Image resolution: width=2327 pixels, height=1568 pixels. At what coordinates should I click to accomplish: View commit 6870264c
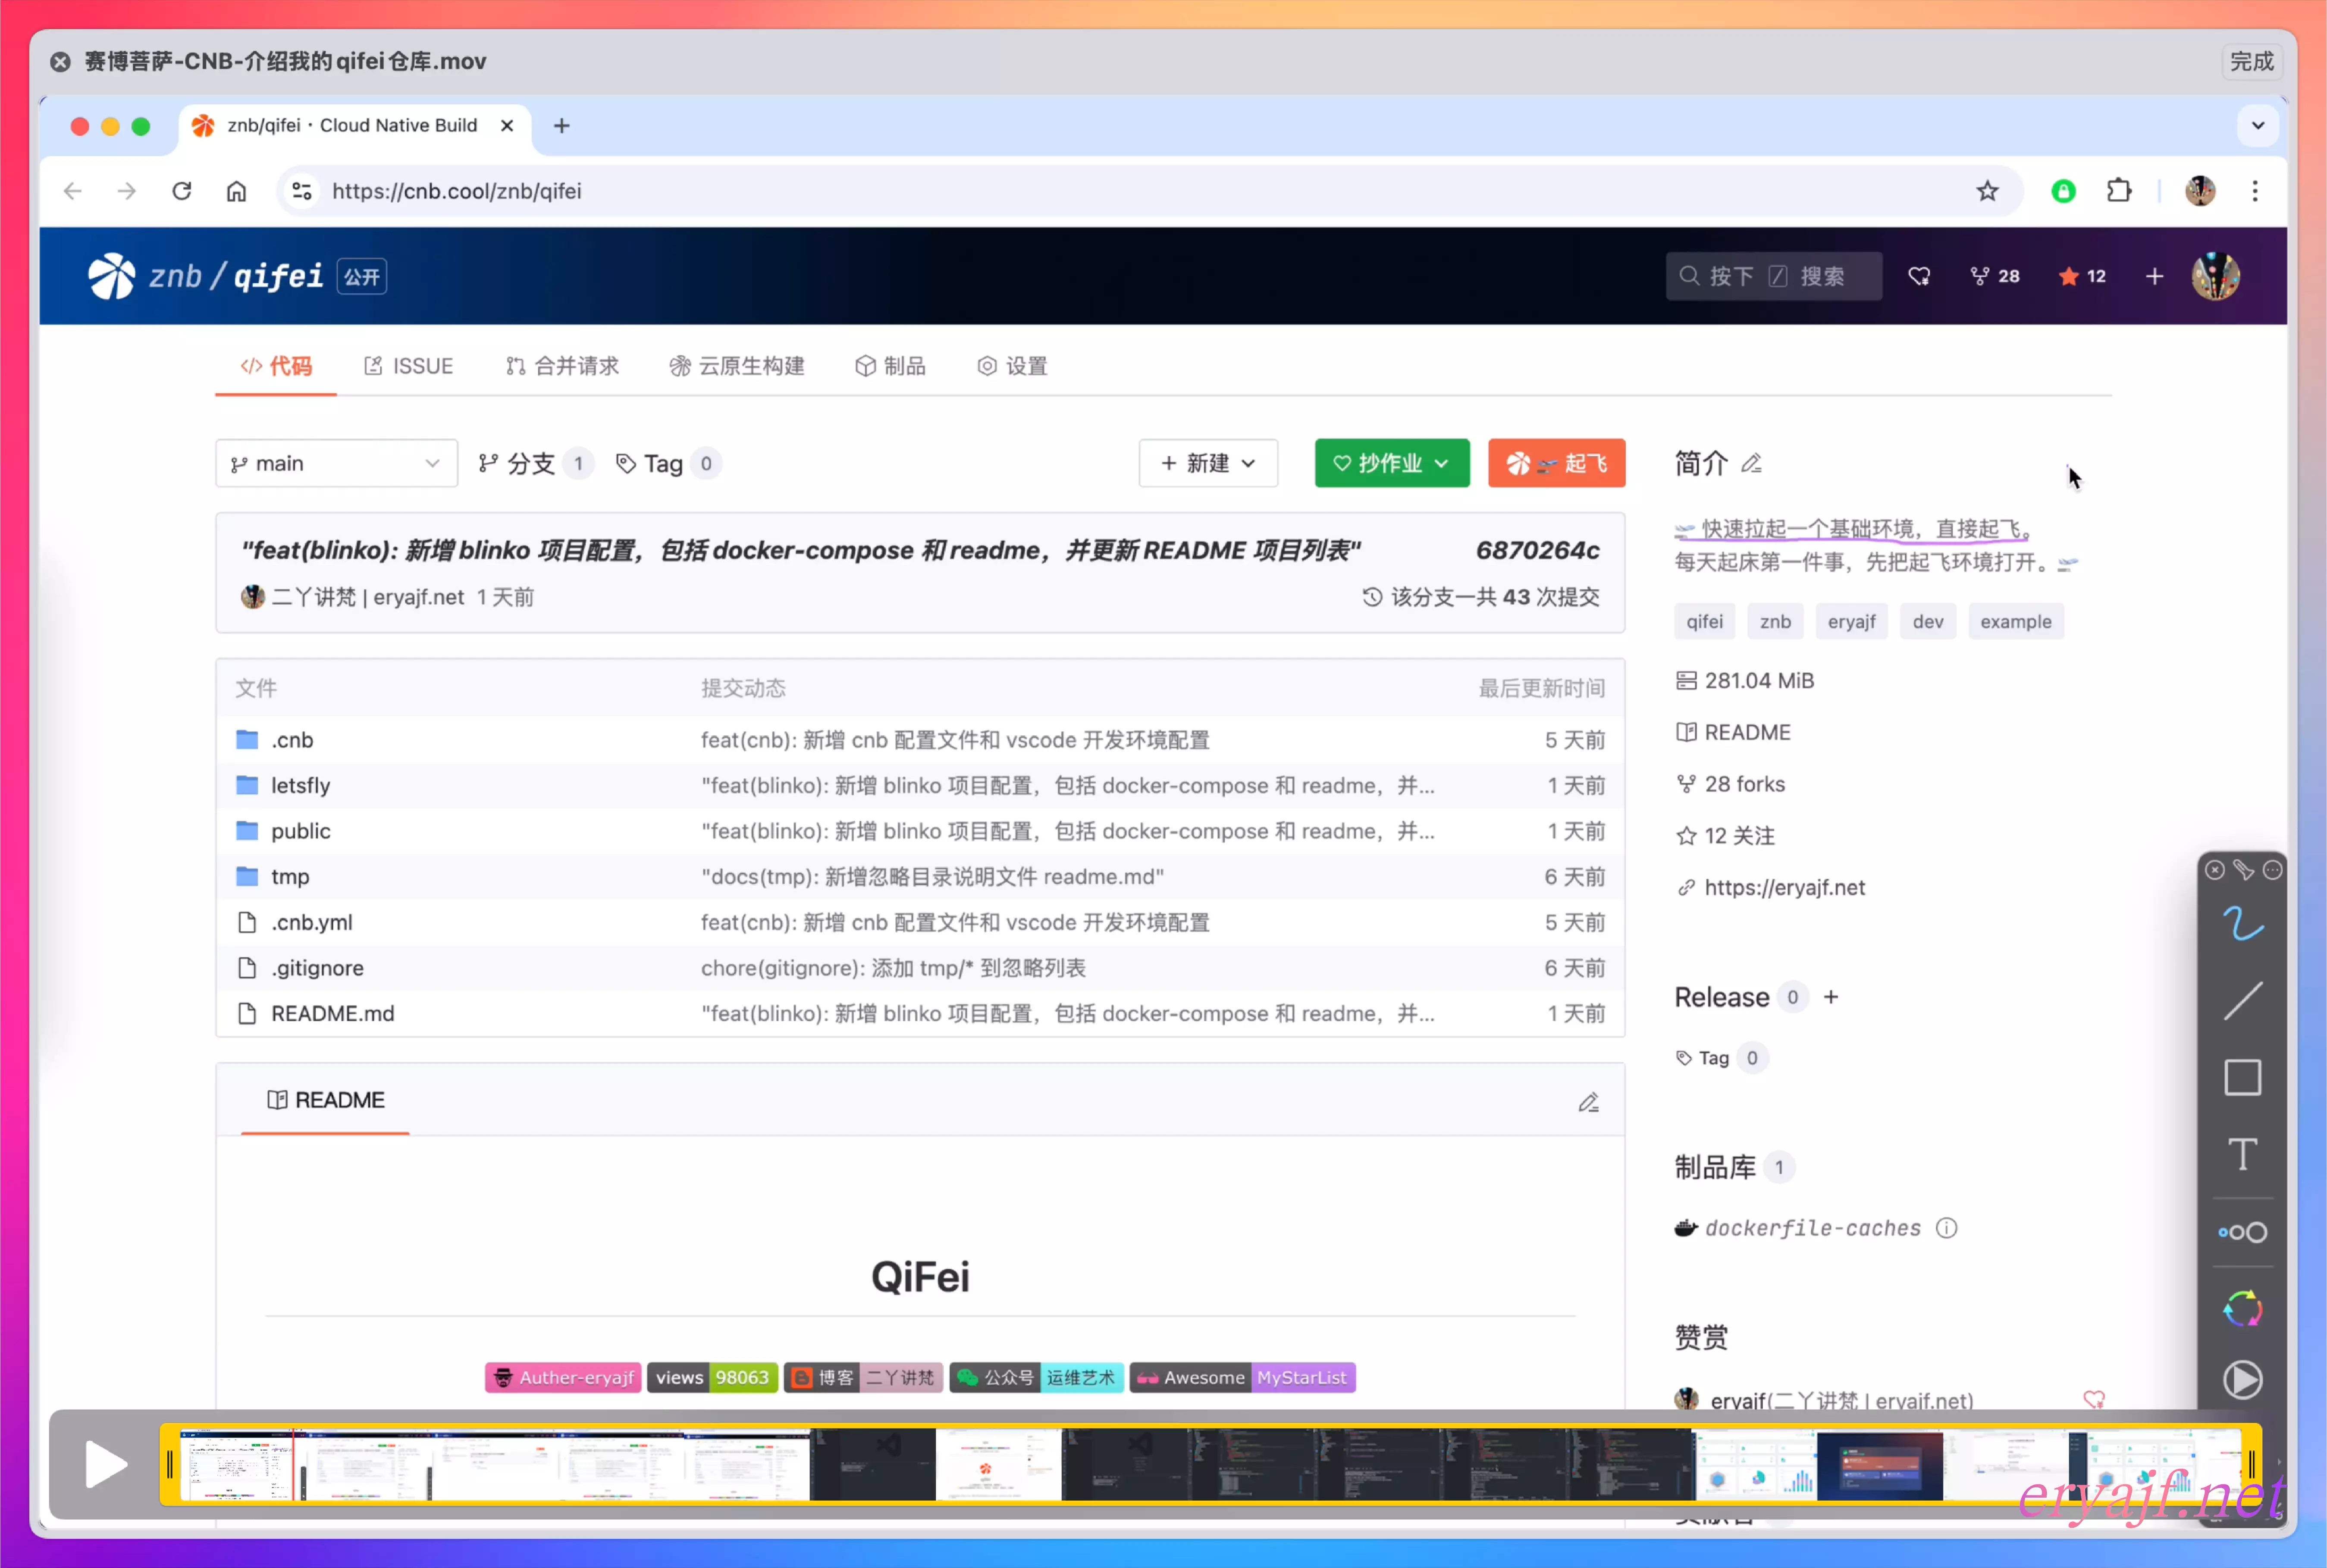tap(1537, 550)
